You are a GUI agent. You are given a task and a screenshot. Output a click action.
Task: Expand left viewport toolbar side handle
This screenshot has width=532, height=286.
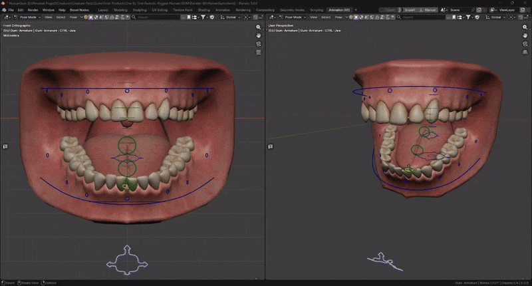click(x=5, y=146)
